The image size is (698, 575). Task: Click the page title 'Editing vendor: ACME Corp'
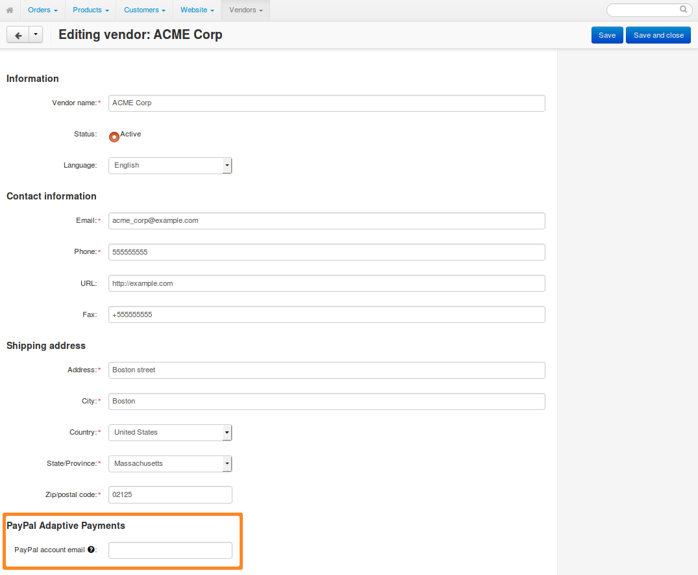point(140,34)
